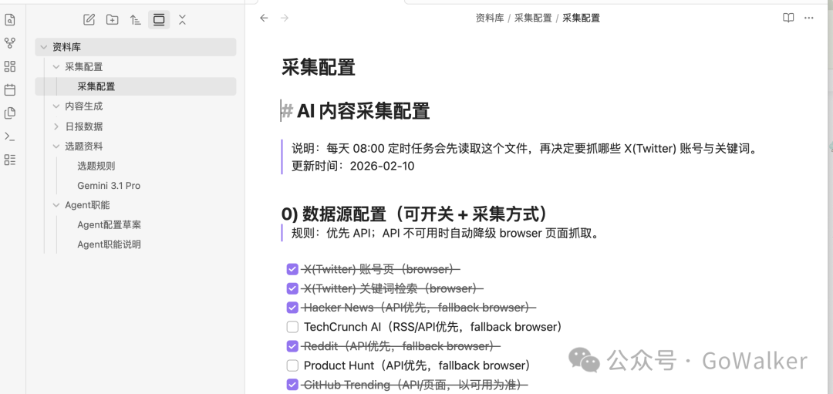833x394 pixels.
Task: Change file sort order
Action: (x=136, y=20)
